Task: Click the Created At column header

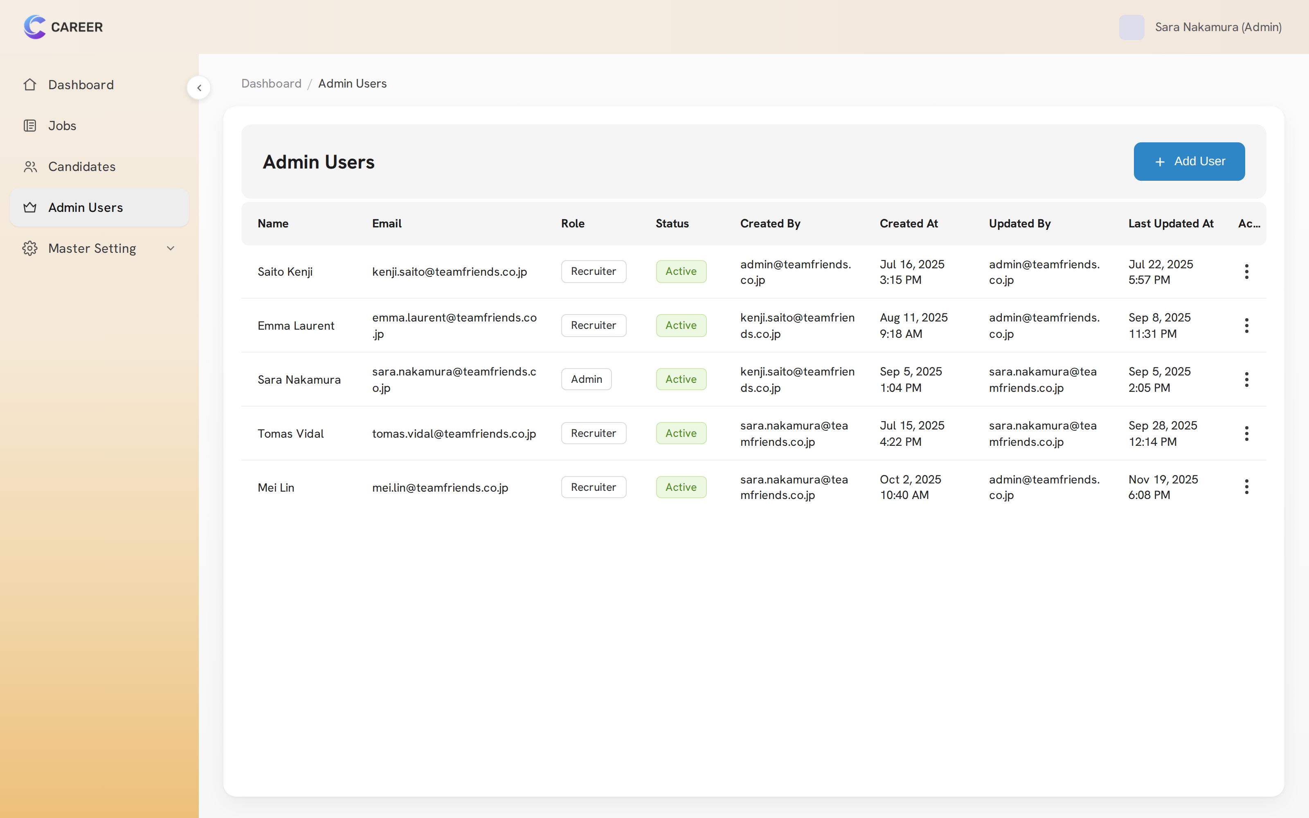Action: (x=909, y=223)
